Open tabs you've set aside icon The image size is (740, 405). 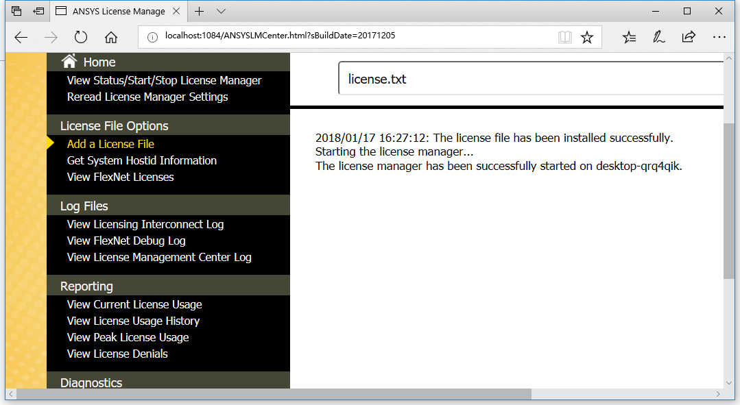click(x=16, y=11)
